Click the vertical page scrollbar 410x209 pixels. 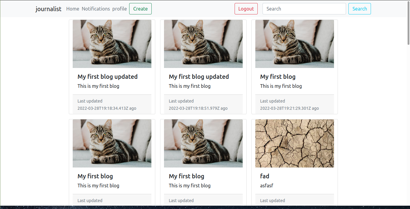point(408,24)
